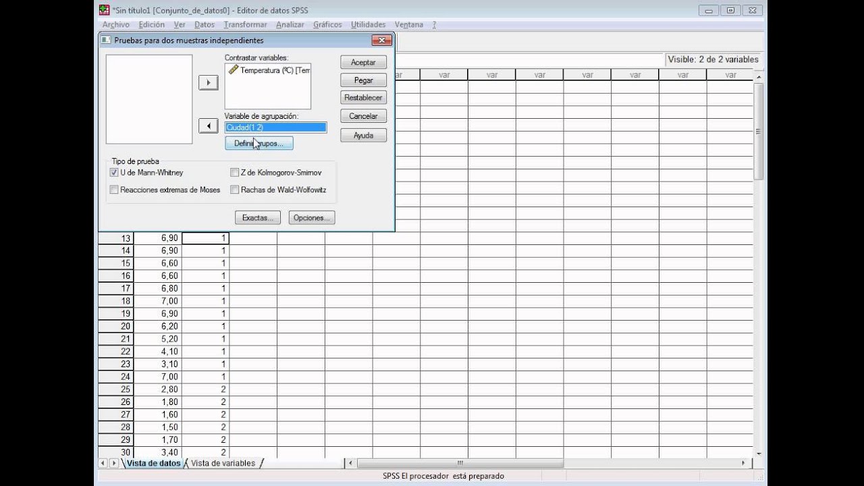Viewport: 864px width, 486px height.
Task: Click city cell with value 1 in row 13
Action: 206,238
